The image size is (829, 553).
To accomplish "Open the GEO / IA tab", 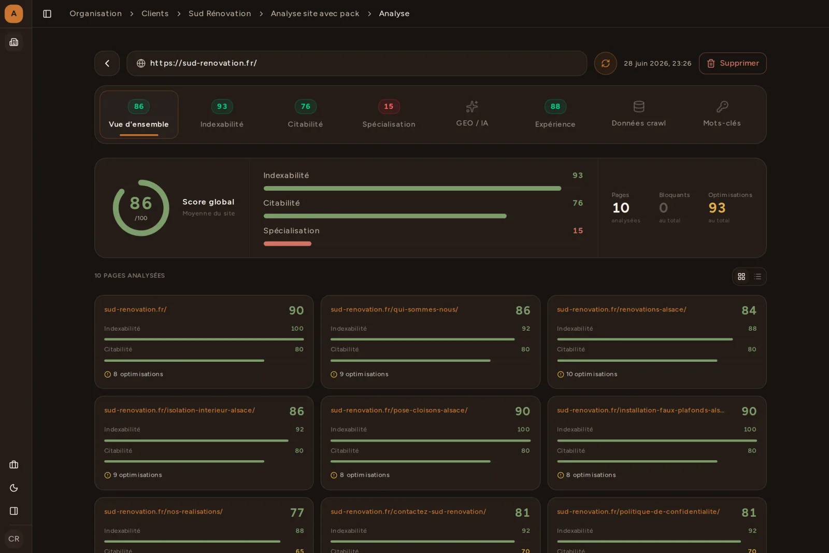I will pyautogui.click(x=472, y=115).
